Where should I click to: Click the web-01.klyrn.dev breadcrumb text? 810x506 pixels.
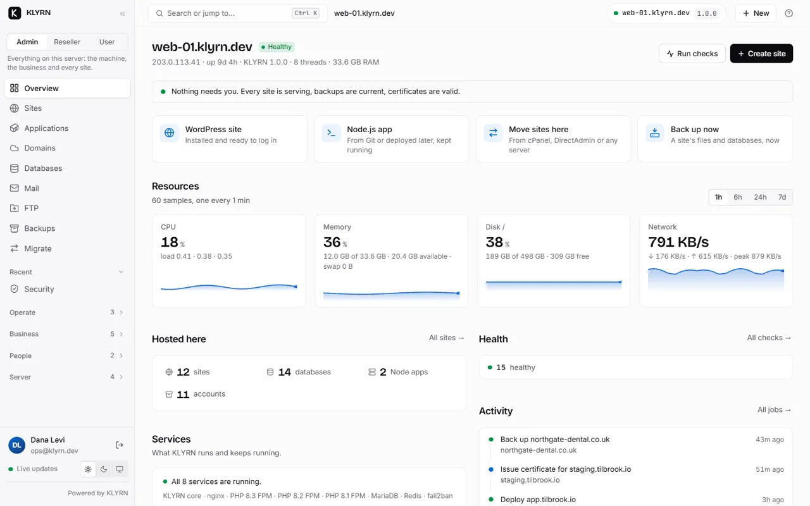tap(364, 13)
